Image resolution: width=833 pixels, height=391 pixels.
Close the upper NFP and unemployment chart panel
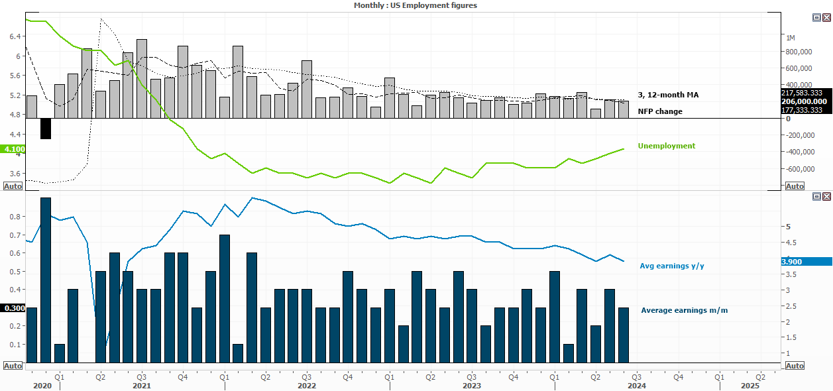click(x=826, y=18)
